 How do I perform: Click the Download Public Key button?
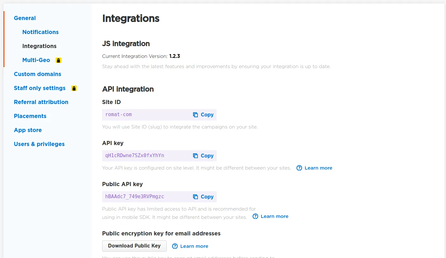[x=134, y=246]
